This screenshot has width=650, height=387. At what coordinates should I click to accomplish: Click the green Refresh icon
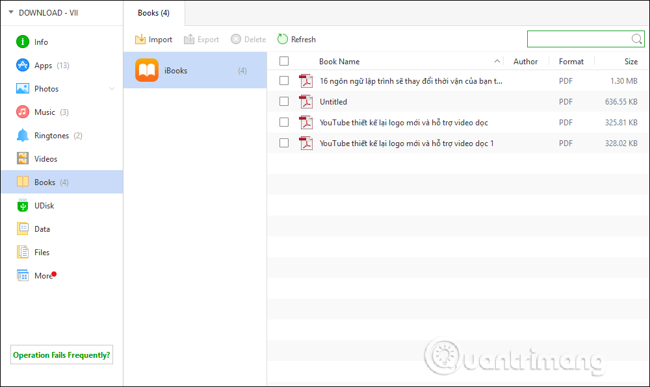(x=282, y=39)
